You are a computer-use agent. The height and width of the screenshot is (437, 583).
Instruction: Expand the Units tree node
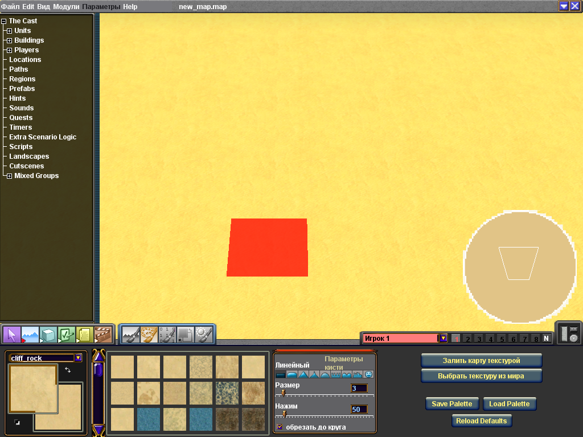9,31
